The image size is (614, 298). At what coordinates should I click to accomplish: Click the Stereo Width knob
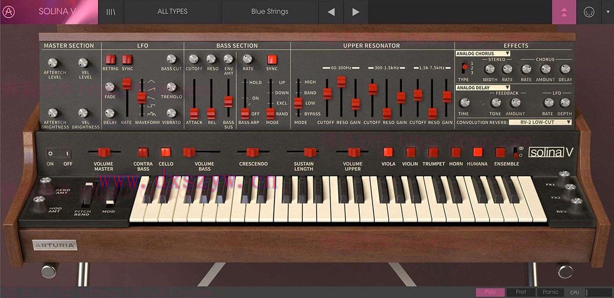(490, 69)
